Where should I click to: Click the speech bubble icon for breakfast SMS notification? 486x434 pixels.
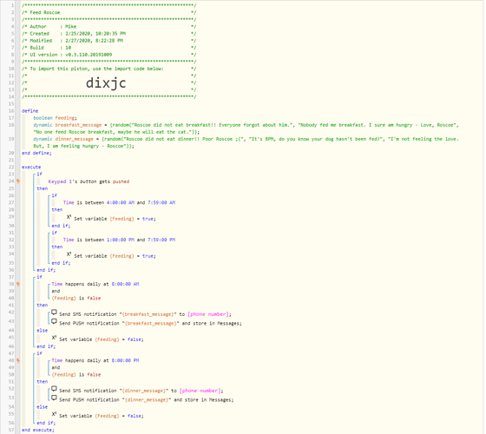(x=54, y=312)
